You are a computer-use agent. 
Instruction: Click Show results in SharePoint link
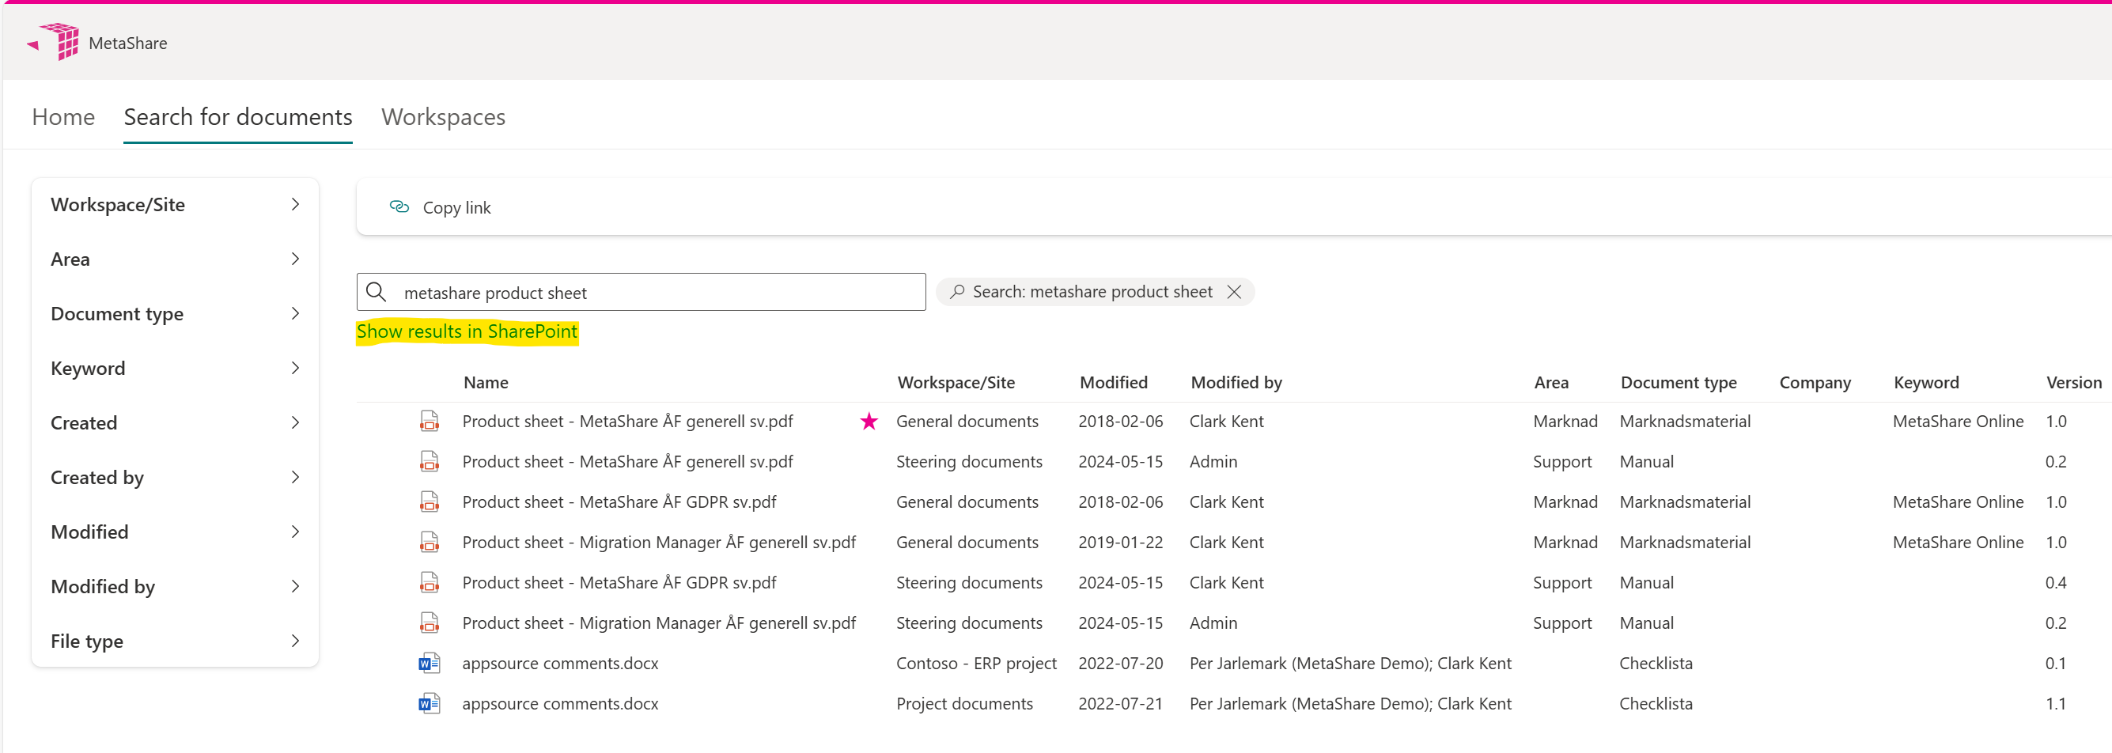(x=467, y=331)
